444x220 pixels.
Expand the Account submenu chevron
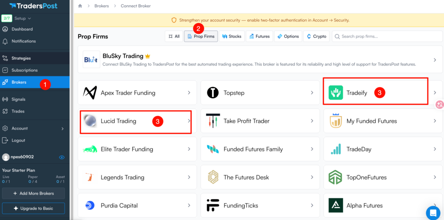62,129
